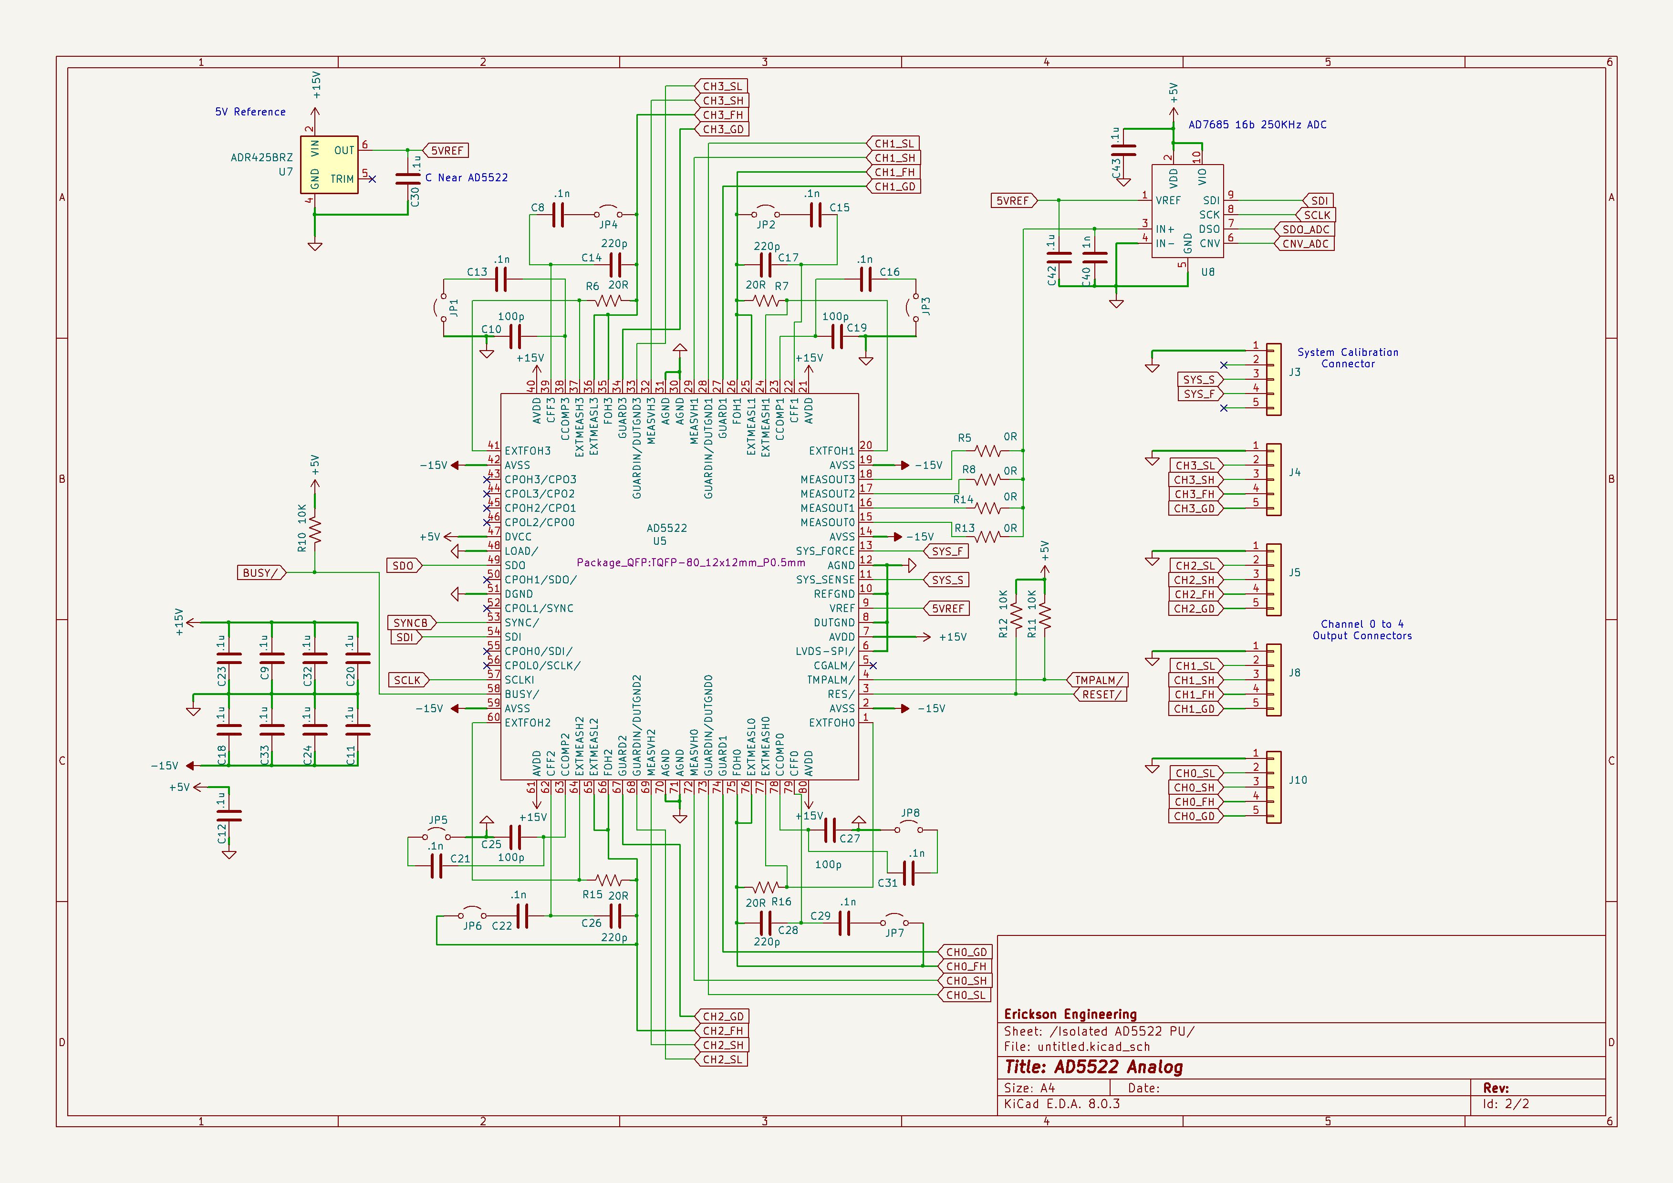Click the 'Title: AD5522 Analog' field
1673x1183 pixels.
(x=1093, y=1067)
